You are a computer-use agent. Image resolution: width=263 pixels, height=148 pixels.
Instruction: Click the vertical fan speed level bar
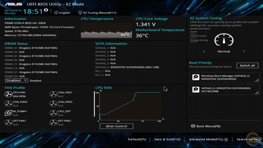pos(94,104)
